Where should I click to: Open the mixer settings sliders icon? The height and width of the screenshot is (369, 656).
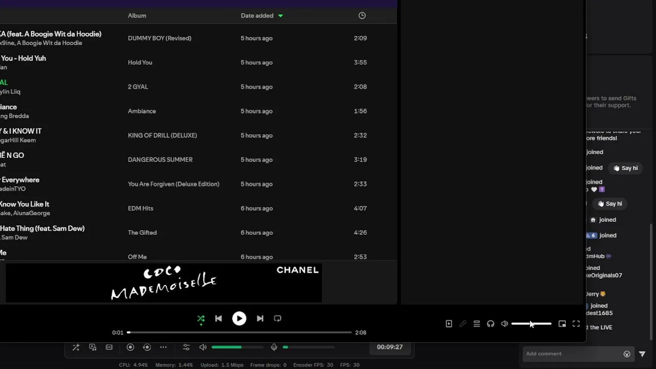click(x=186, y=347)
